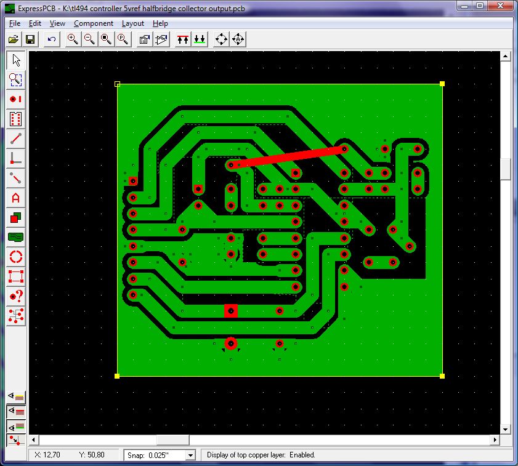
Task: Toggle snap to grid icon in sidebar
Action: 16,441
